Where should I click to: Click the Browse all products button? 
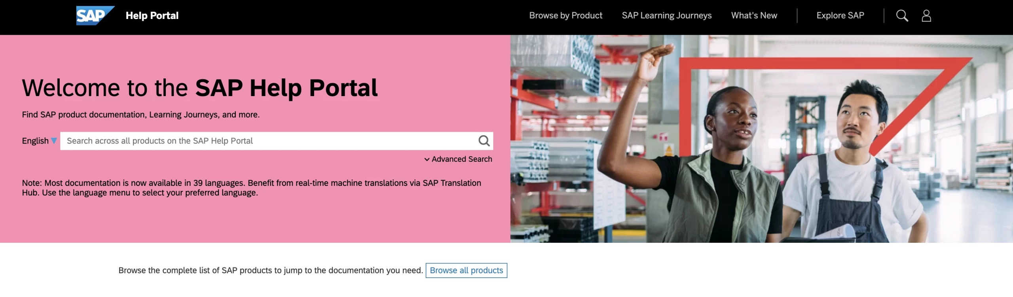(466, 271)
